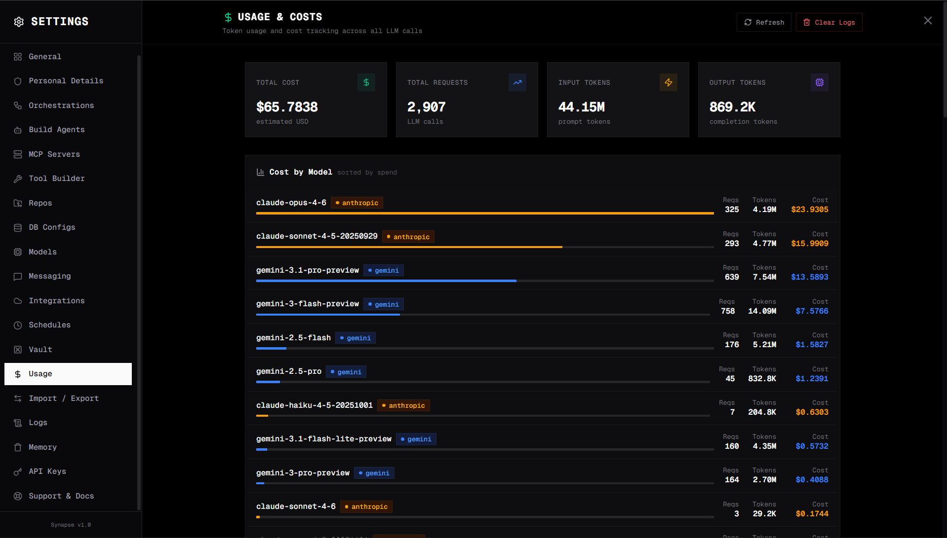
Task: Click the Total Cost value $65.7838
Action: 287,107
